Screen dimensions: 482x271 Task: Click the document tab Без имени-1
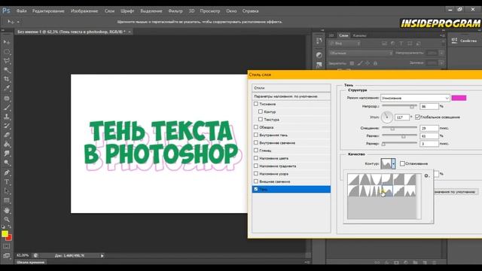click(x=72, y=32)
